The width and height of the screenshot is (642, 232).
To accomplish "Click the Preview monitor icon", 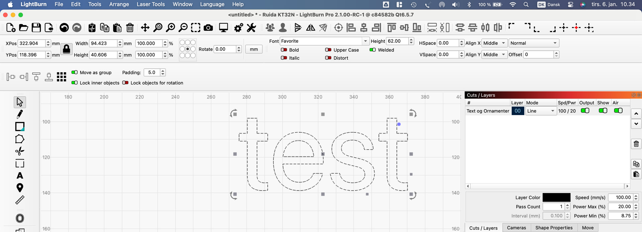I will coord(223,28).
